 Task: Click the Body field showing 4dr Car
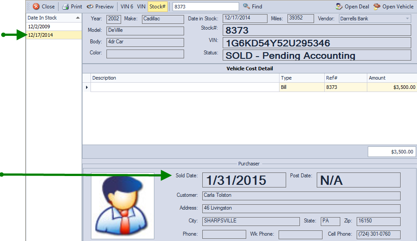click(x=145, y=42)
